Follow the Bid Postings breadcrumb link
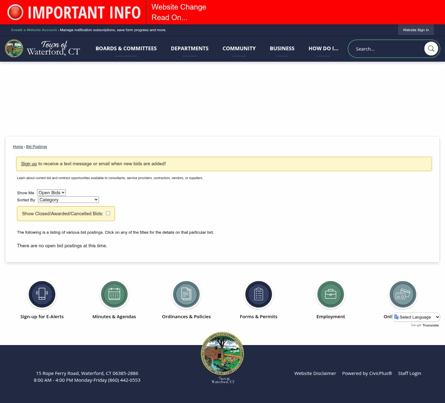 [x=36, y=147]
